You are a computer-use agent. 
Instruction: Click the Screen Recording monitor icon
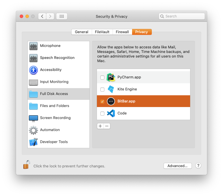(33, 118)
